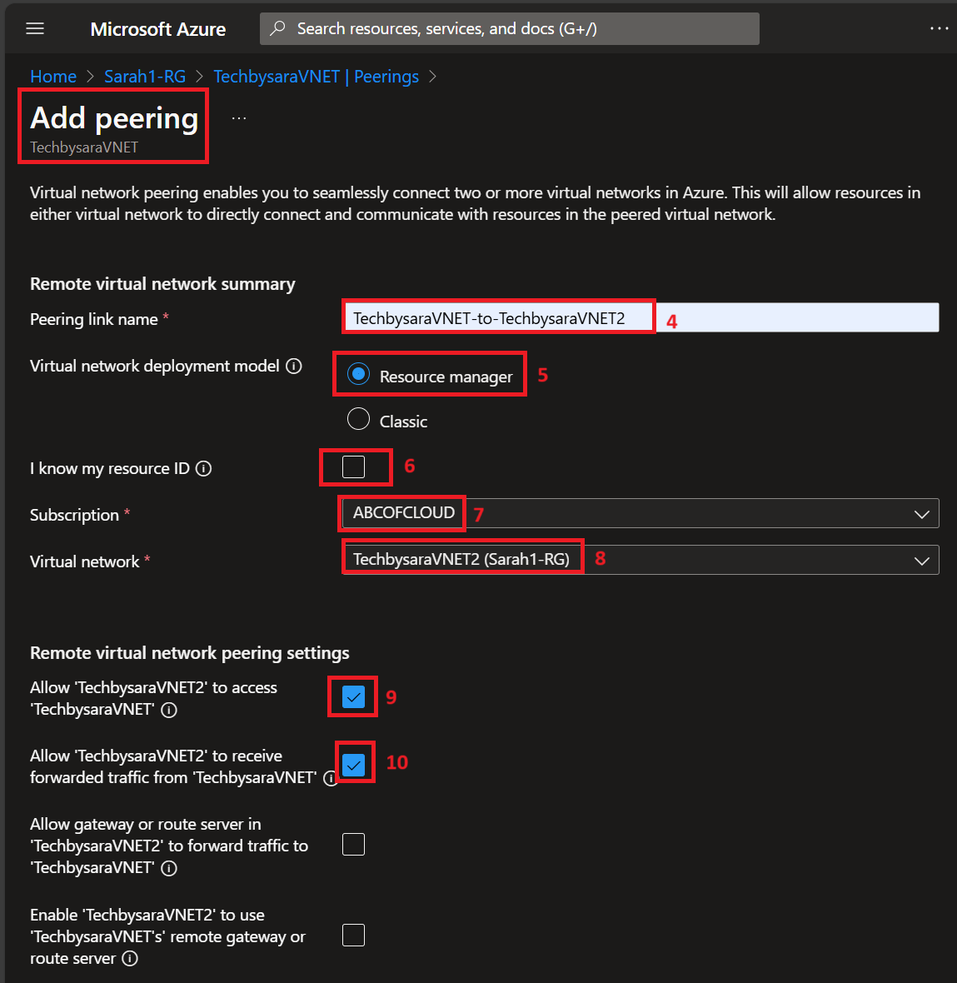957x983 pixels.
Task: Click the Peering link name input field
Action: pyautogui.click(x=640, y=318)
